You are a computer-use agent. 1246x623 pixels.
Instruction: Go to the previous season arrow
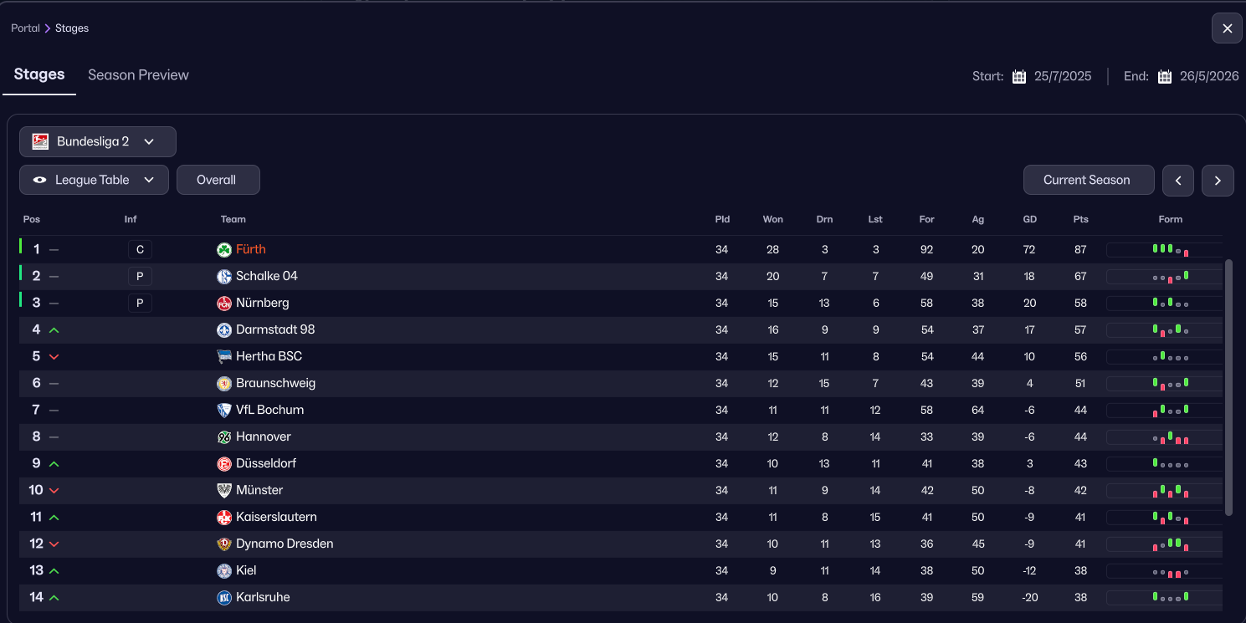click(1178, 181)
